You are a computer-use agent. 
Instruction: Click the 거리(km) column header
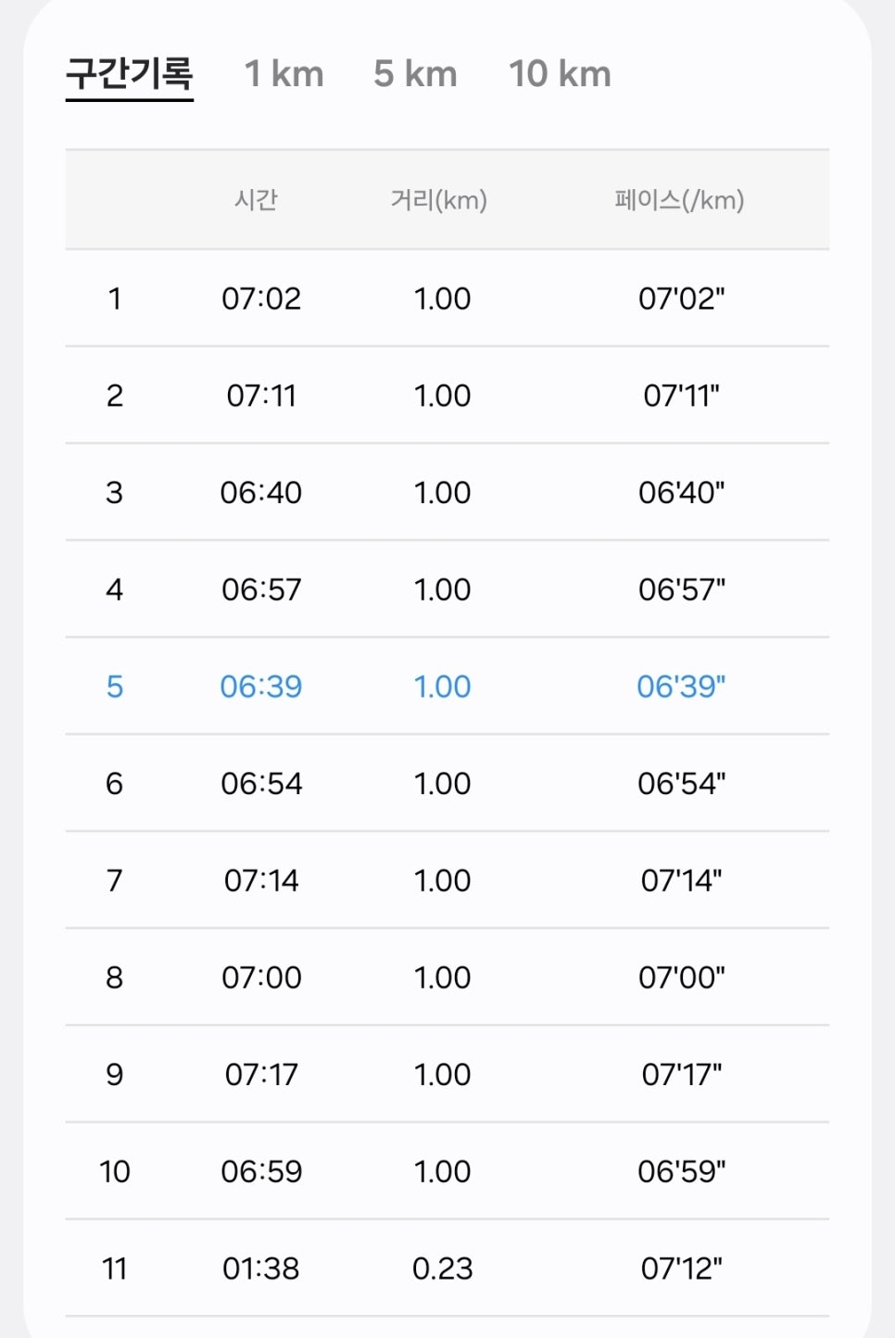tap(439, 200)
